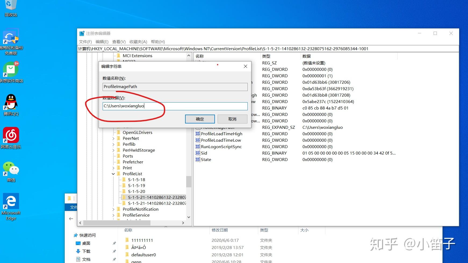Viewport: 468px width, 263px height.
Task: Launch WeChat from the desktop
Action: [x=11, y=171]
